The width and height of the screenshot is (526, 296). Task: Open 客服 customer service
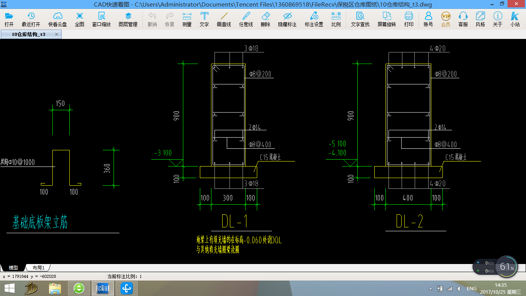(463, 19)
